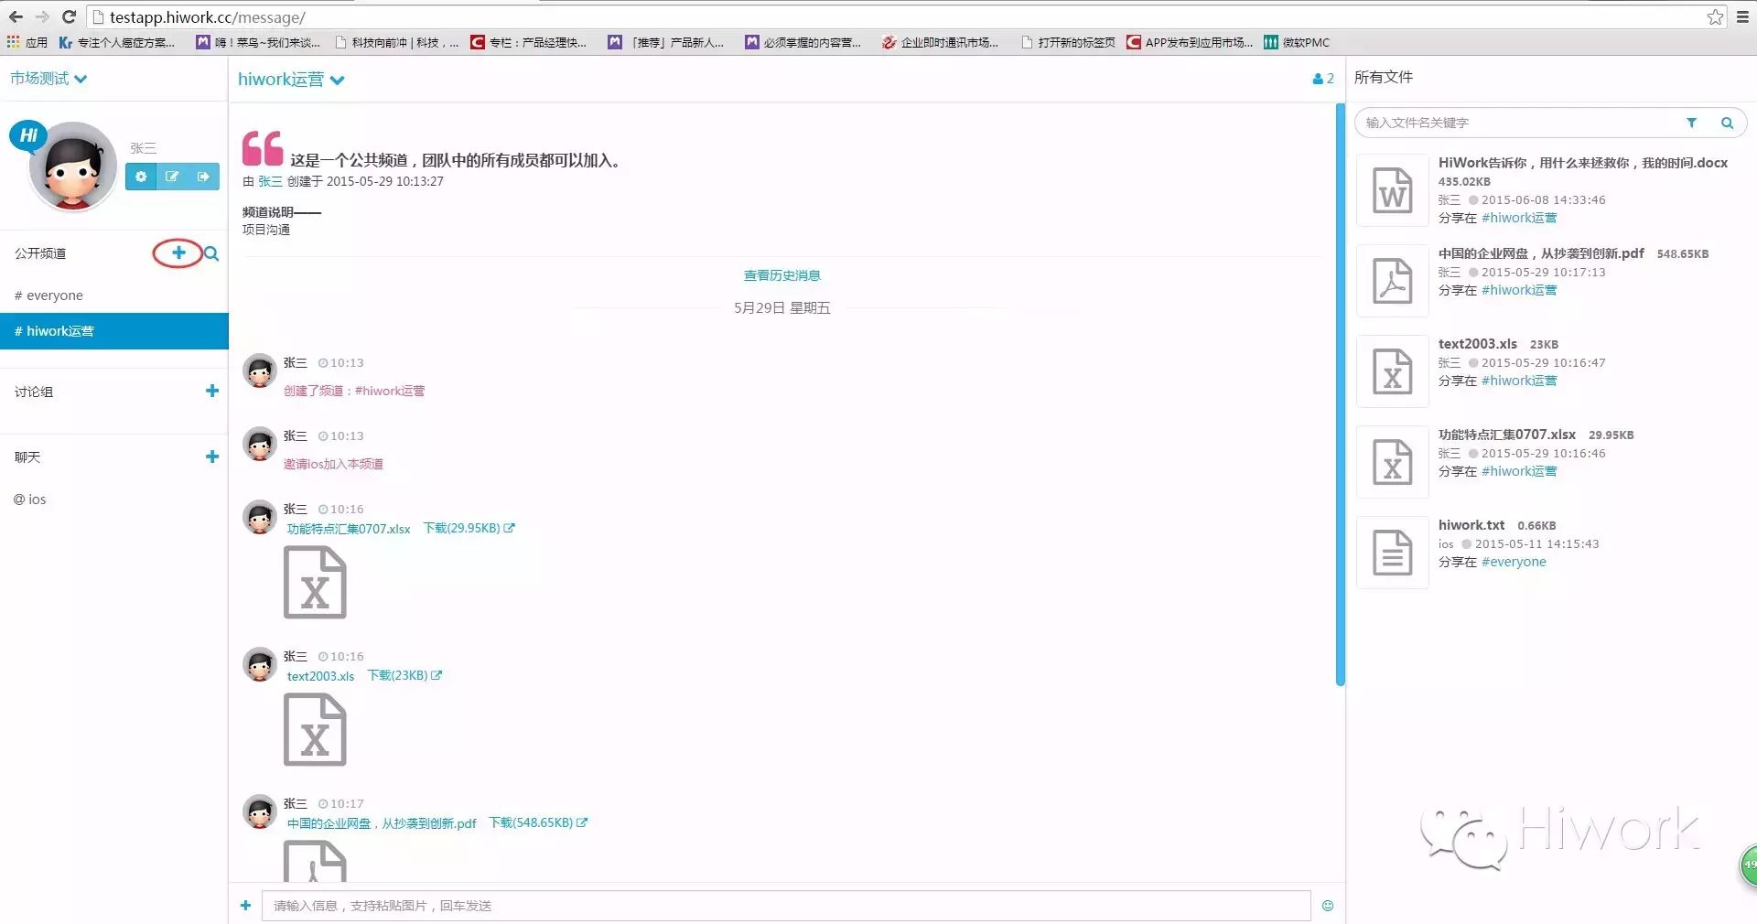Click #hiwork运营 link under the docx file
Image resolution: width=1757 pixels, height=924 pixels.
(1519, 218)
